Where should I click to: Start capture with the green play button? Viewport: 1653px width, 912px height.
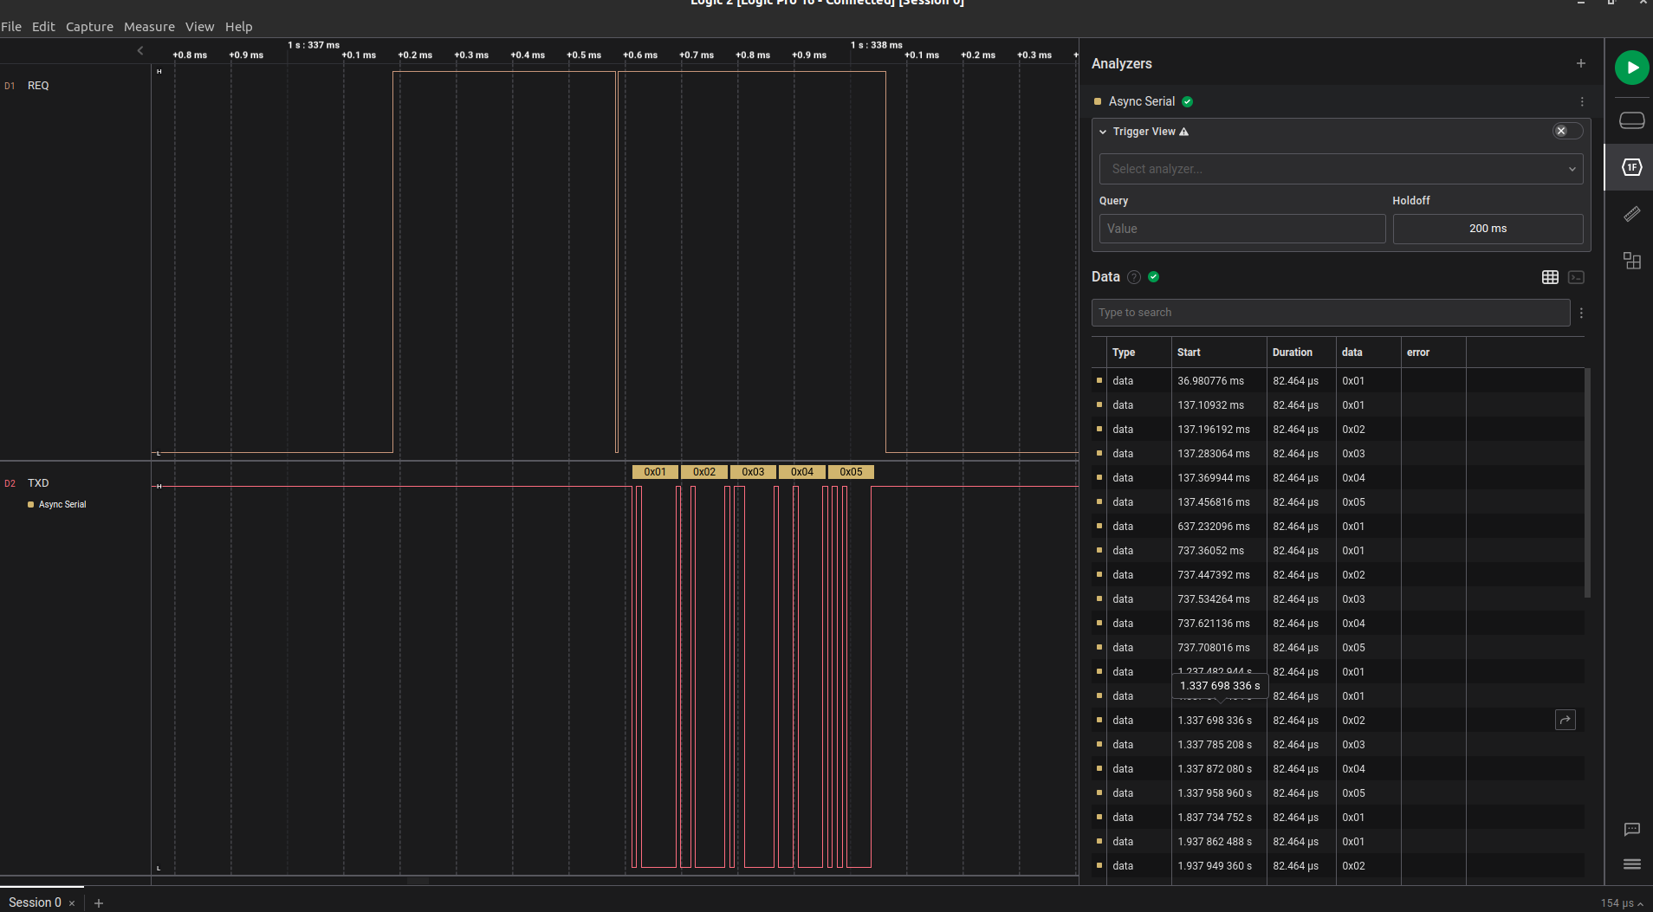tap(1631, 68)
